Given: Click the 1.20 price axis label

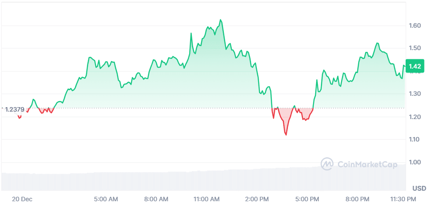Looking at the screenshot, I should (415, 117).
